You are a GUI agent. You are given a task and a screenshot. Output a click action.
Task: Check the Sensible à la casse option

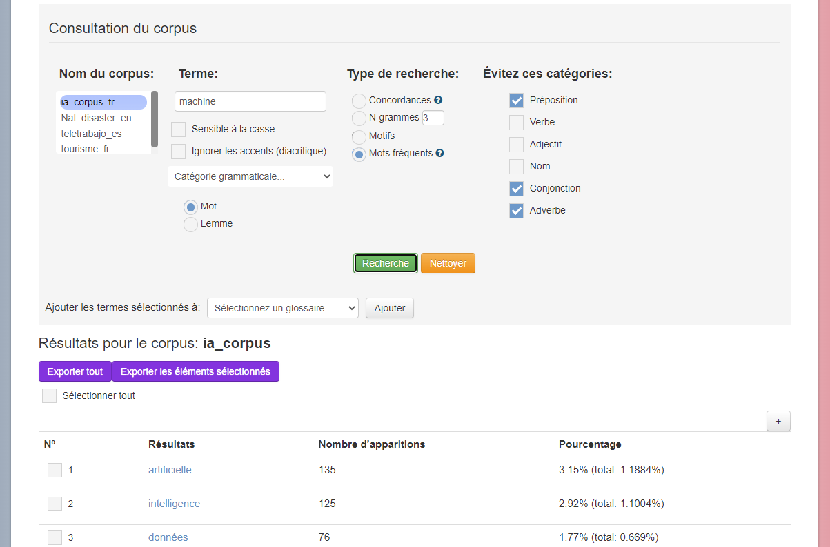point(179,130)
